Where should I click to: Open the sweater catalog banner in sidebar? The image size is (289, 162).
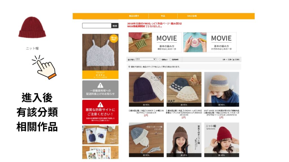coord(100,135)
